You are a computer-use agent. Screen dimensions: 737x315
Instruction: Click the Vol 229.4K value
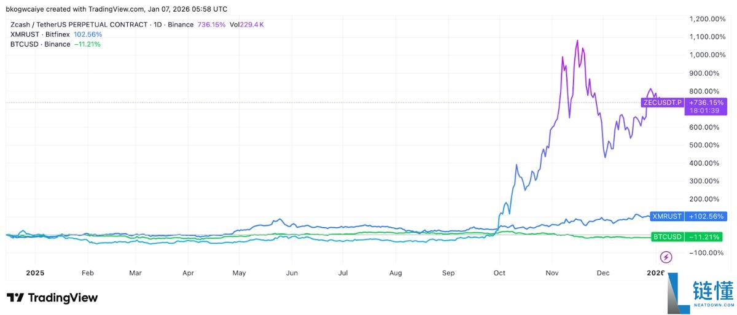247,25
